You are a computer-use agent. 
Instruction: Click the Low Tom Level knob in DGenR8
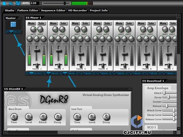[92, 117]
